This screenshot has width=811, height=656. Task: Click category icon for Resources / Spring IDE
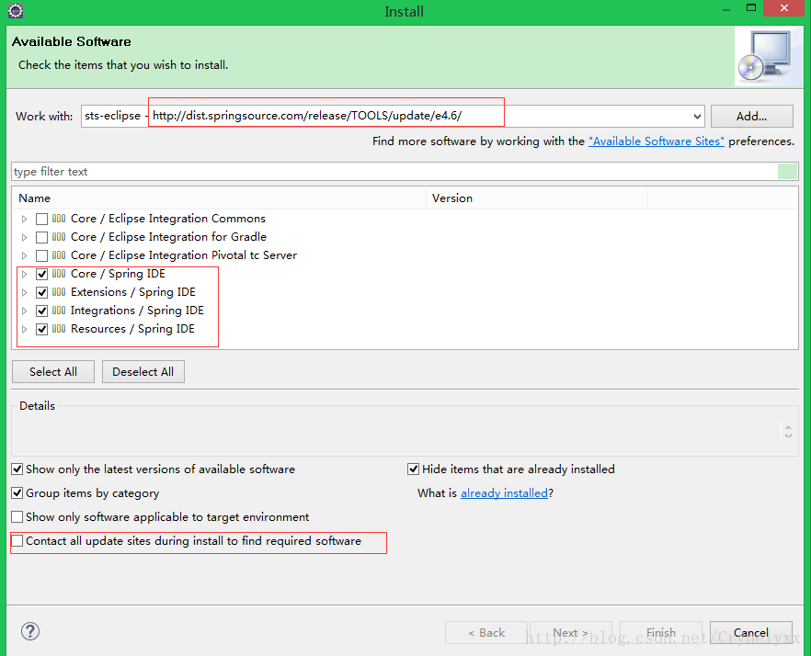pyautogui.click(x=59, y=329)
